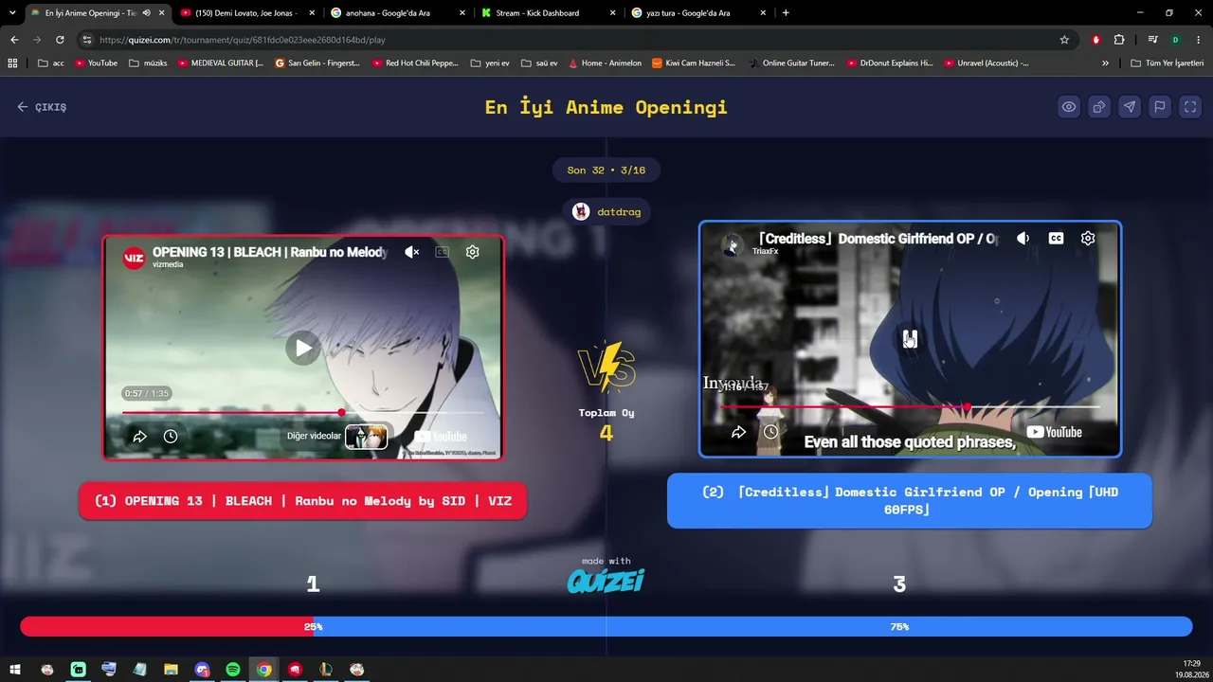
Task: Click the external link quiz icon
Action: pos(1099,107)
